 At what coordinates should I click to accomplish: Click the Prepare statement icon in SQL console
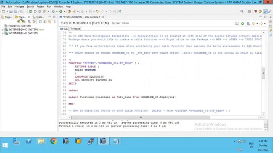[x=248, y=23]
